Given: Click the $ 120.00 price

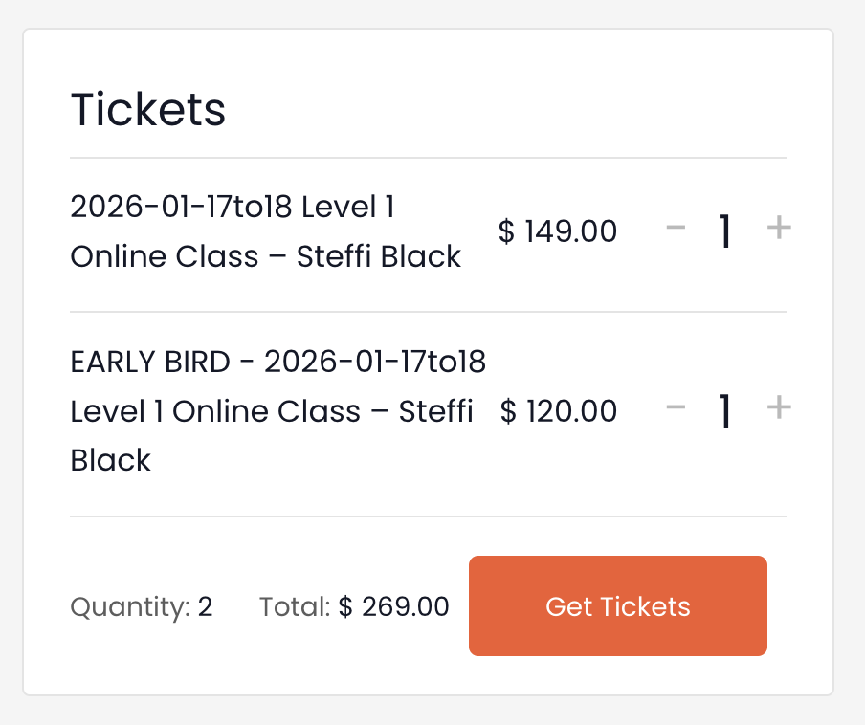Looking at the screenshot, I should click(x=559, y=411).
